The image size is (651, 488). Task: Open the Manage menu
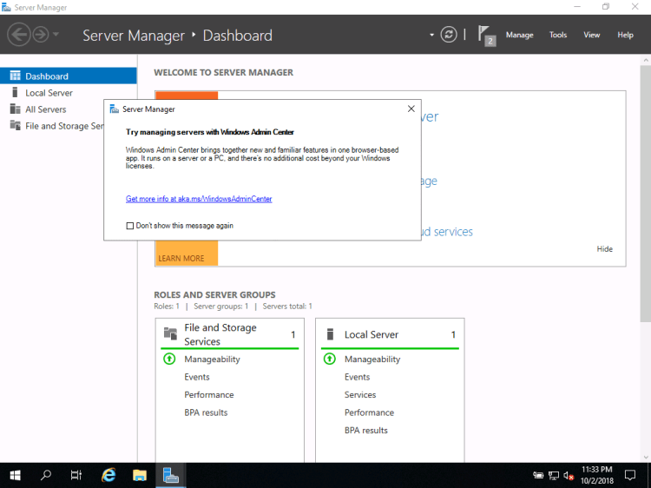coord(519,35)
